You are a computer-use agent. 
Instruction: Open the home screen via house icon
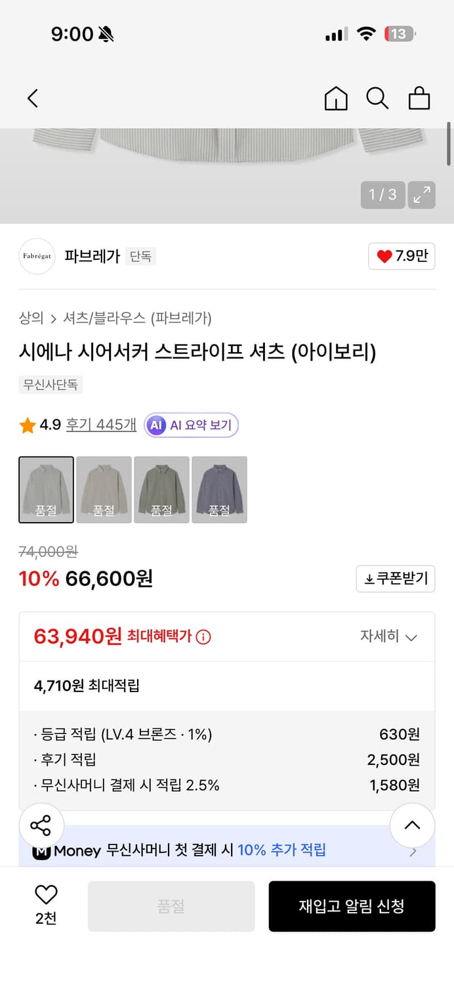335,98
